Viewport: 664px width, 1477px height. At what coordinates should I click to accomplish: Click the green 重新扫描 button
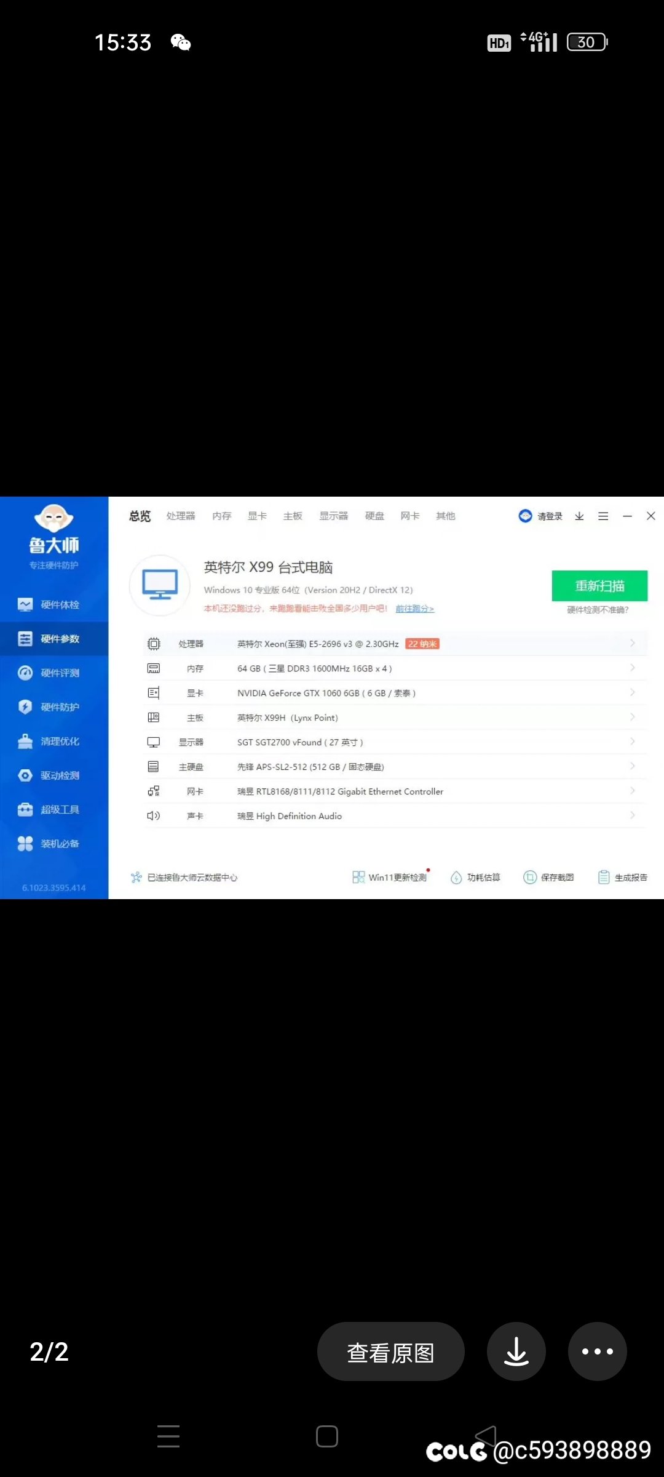(x=599, y=586)
